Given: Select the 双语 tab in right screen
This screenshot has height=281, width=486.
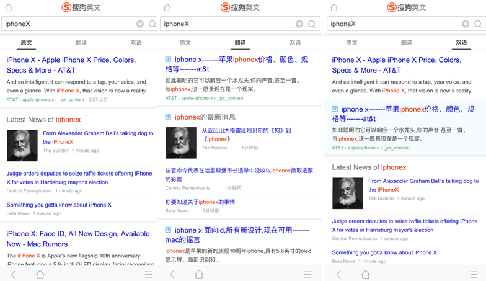Looking at the screenshot, I should pyautogui.click(x=461, y=42).
